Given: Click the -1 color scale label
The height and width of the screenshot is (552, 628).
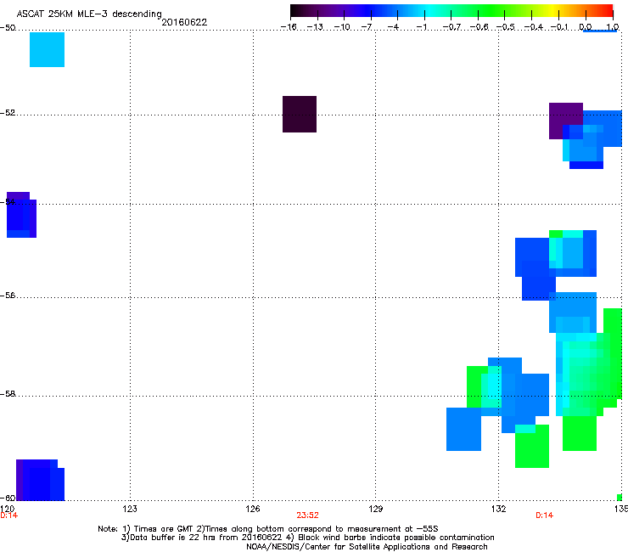Looking at the screenshot, I should (x=421, y=27).
